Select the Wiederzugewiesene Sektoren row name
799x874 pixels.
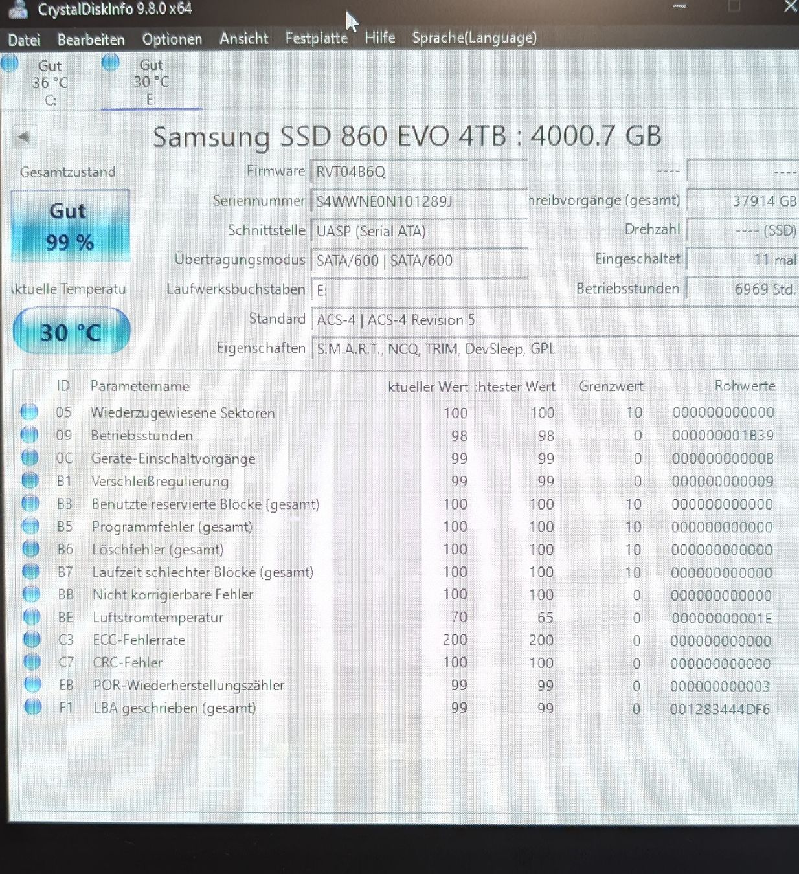pos(183,412)
